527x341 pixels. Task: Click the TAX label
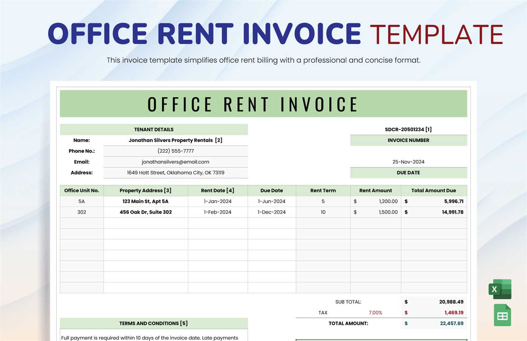click(323, 313)
